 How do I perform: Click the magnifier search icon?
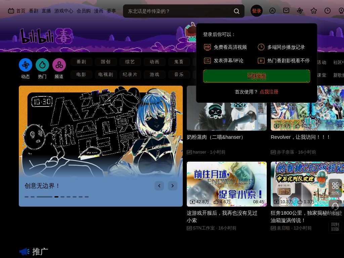click(236, 11)
